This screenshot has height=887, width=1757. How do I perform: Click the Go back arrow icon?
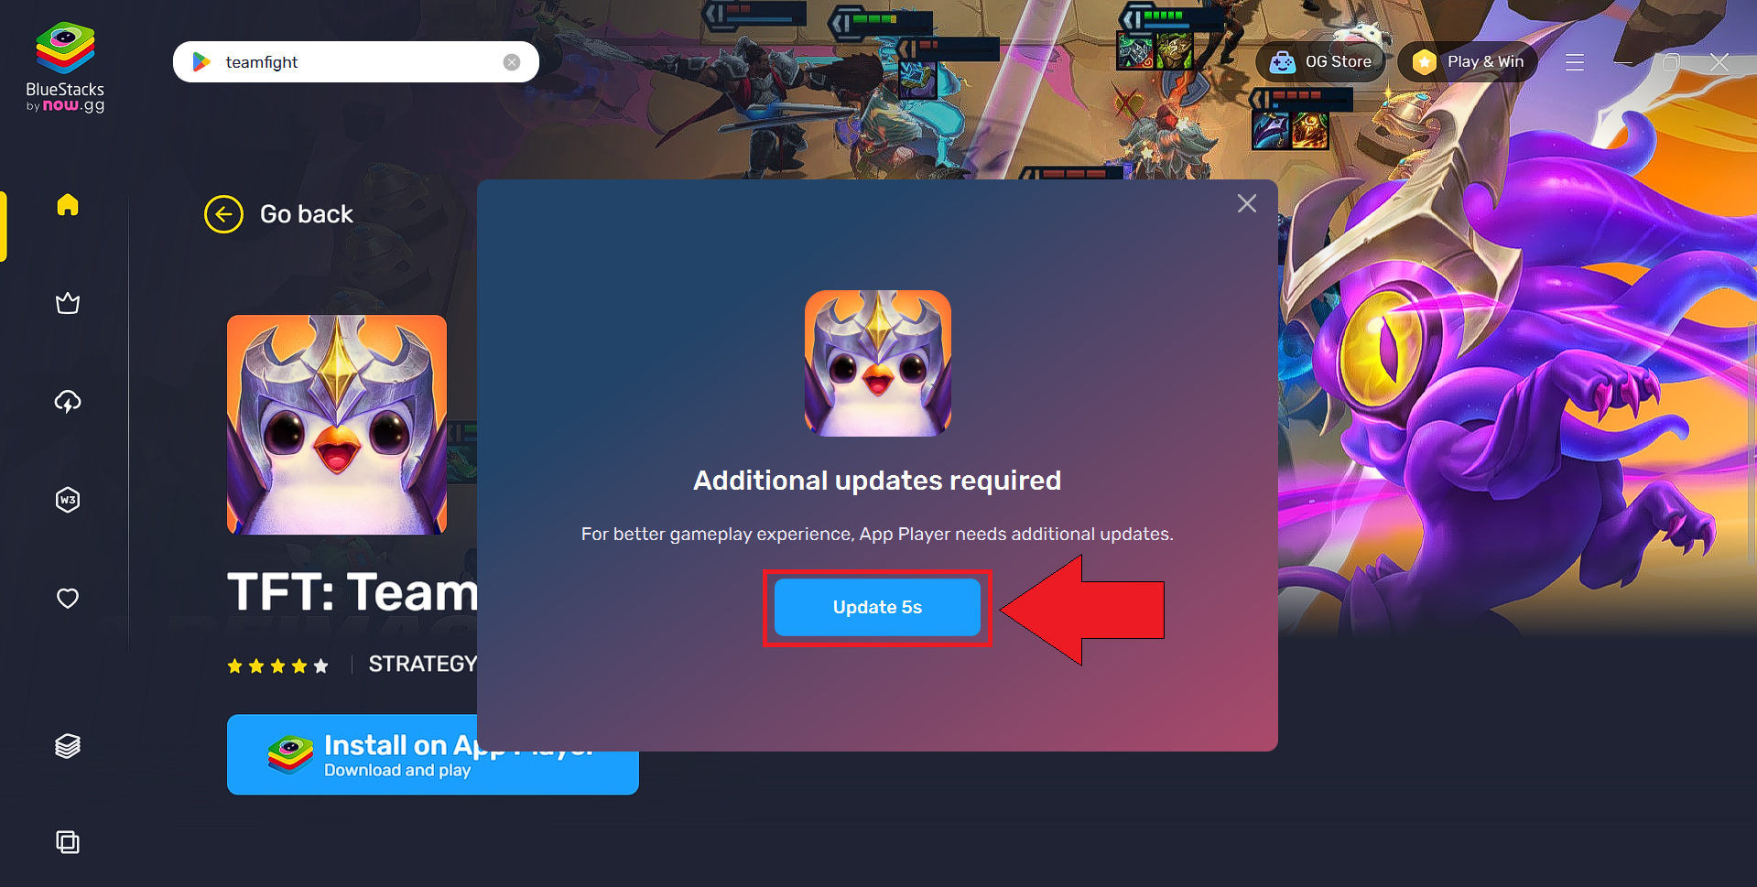click(223, 214)
